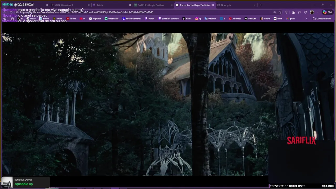Open the tt bookmark with X icon

click(20, 19)
